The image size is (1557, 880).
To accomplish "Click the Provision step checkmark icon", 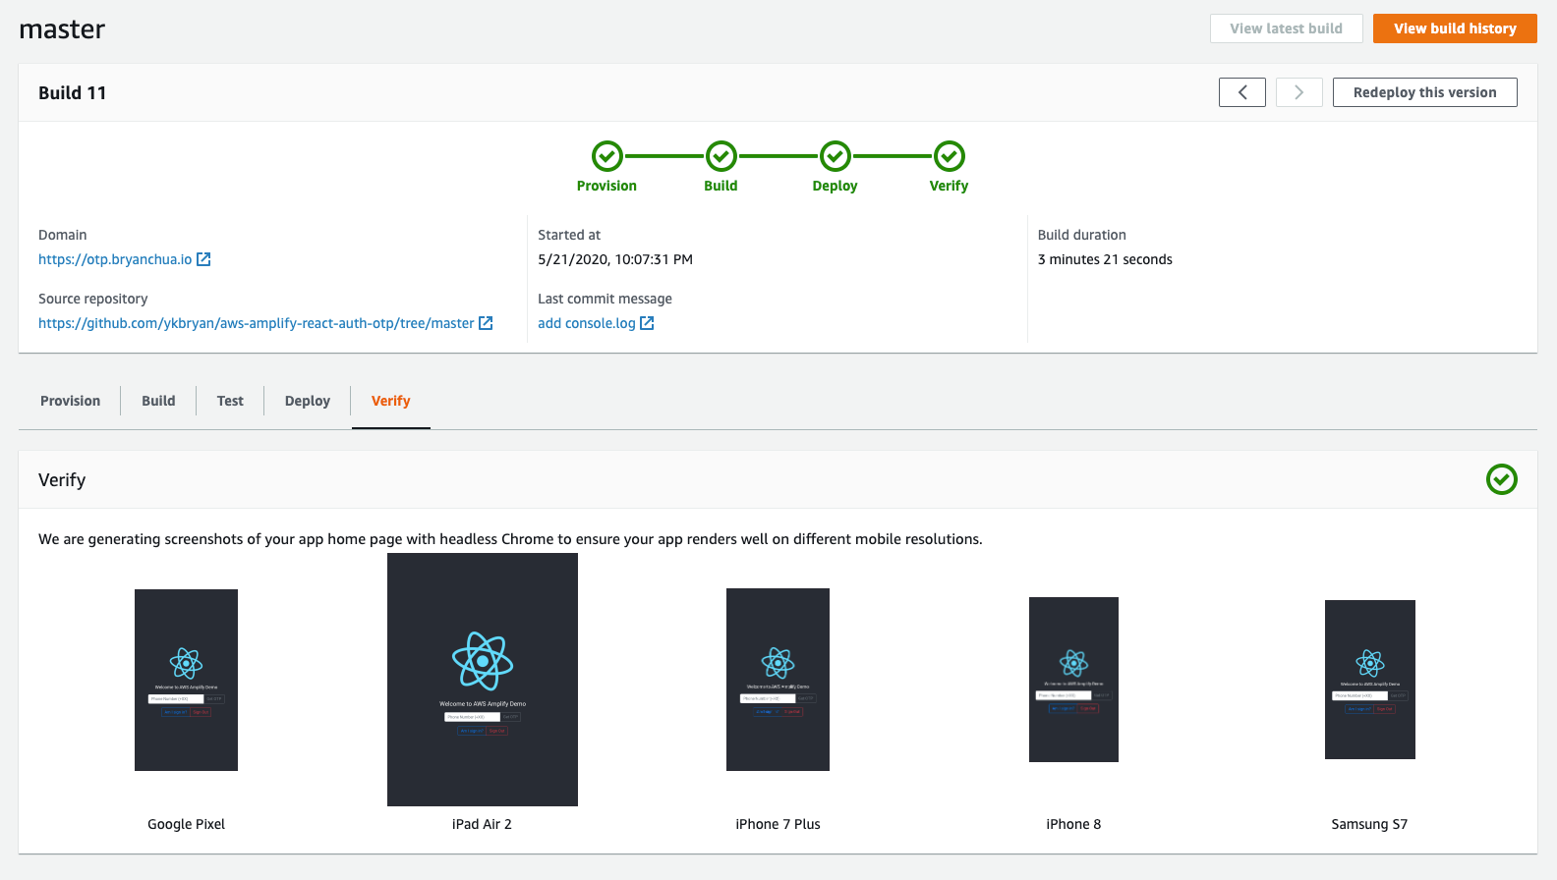I will tap(606, 156).
